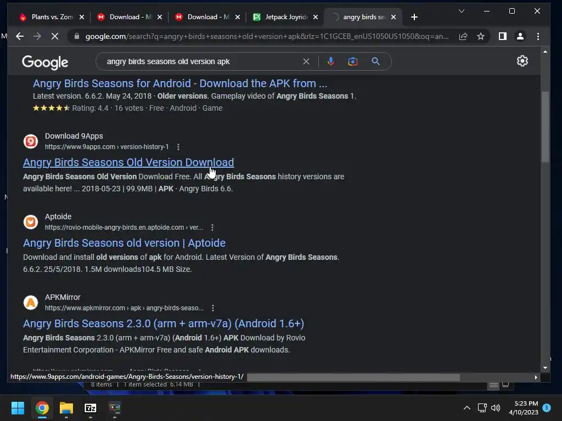Click into the Google search input field

point(201,61)
